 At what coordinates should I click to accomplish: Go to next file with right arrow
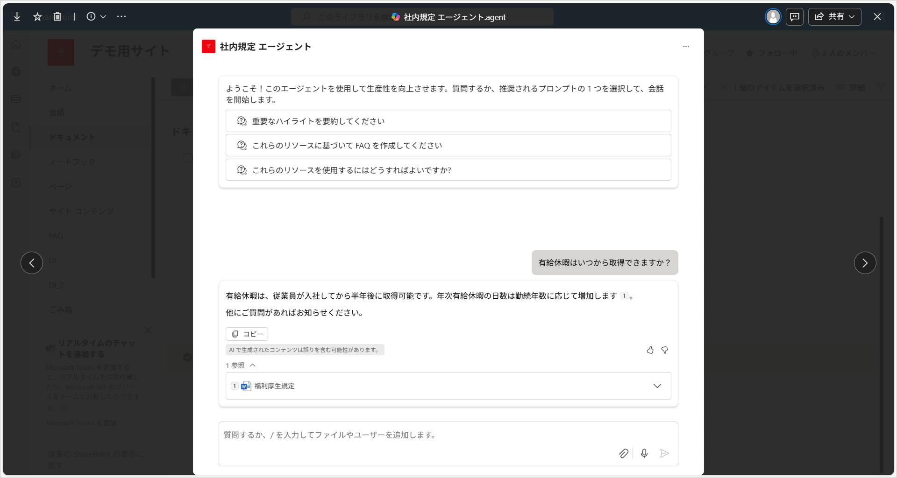pos(865,263)
